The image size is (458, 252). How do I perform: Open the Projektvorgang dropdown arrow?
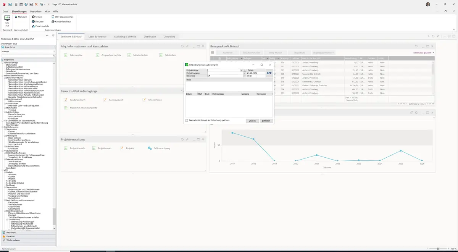point(244,73)
